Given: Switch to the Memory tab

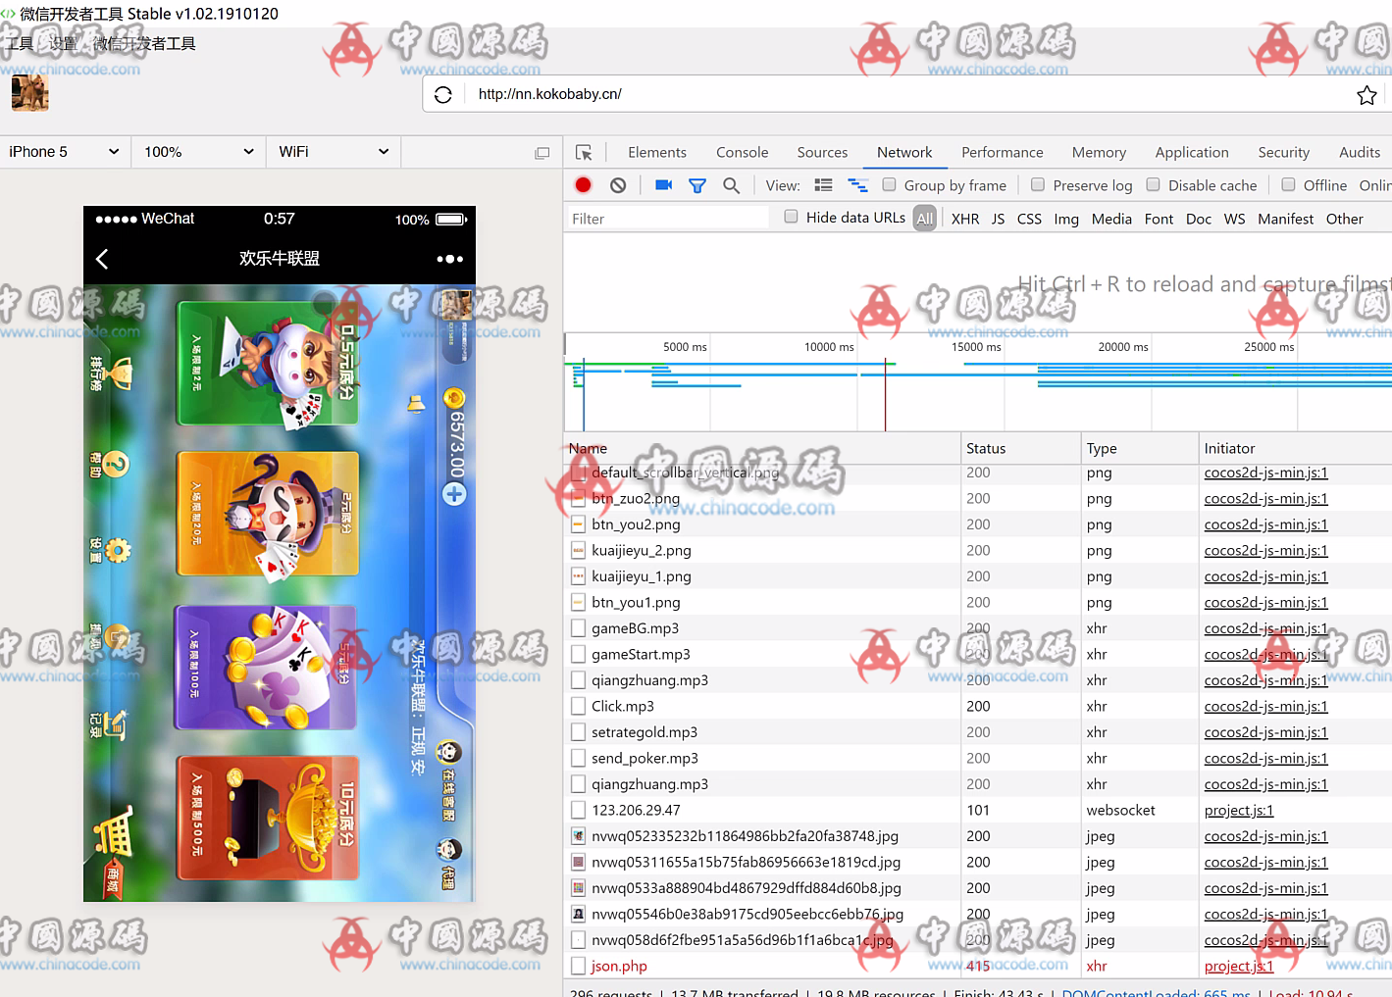Looking at the screenshot, I should 1099,152.
